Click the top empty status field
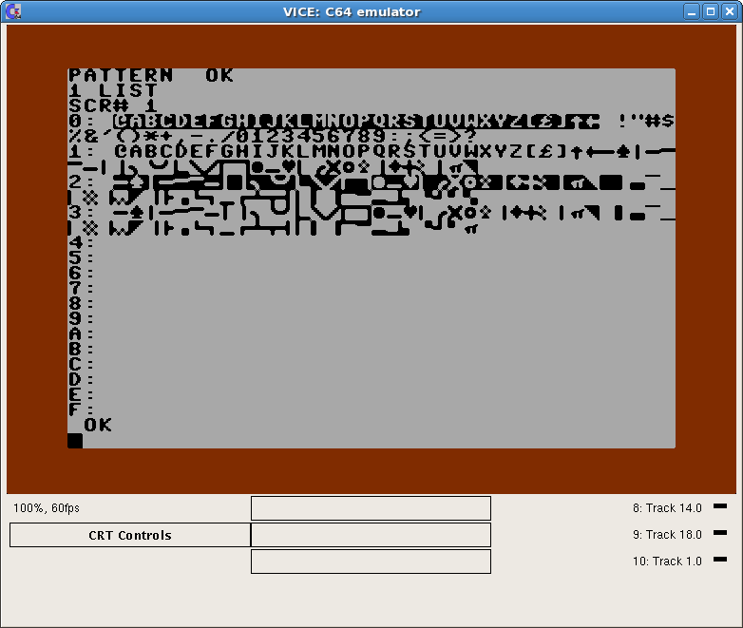Screen dimensions: 743x628 pyautogui.click(x=371, y=508)
